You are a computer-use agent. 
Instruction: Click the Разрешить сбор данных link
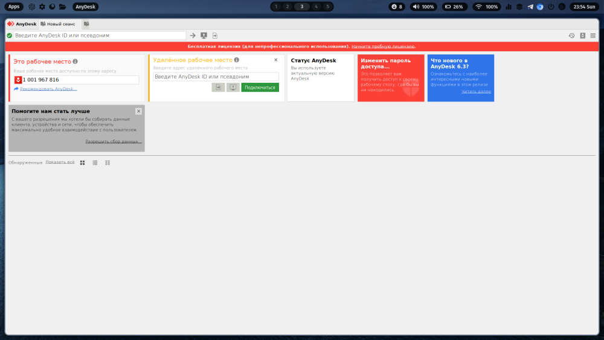pyautogui.click(x=114, y=142)
